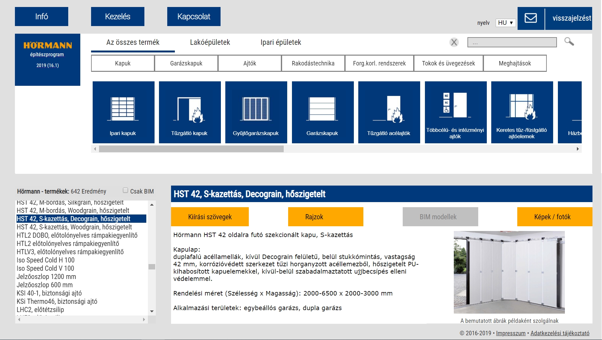Click the Kezelés button

coord(118,17)
